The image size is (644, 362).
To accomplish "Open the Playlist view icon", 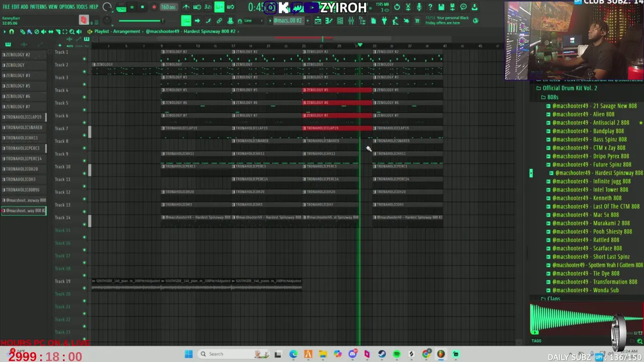I will point(318,21).
